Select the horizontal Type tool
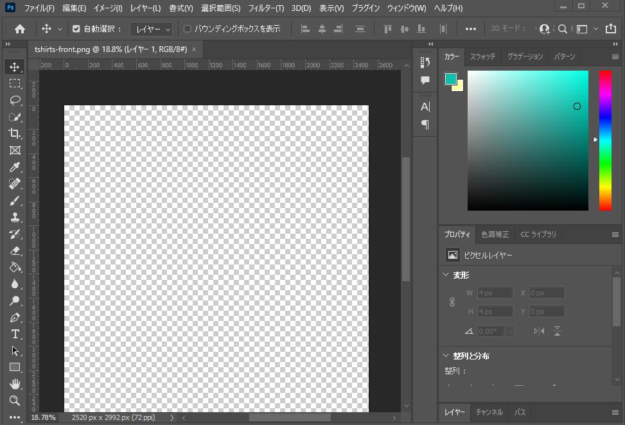Screen dimensions: 625x425 point(15,334)
